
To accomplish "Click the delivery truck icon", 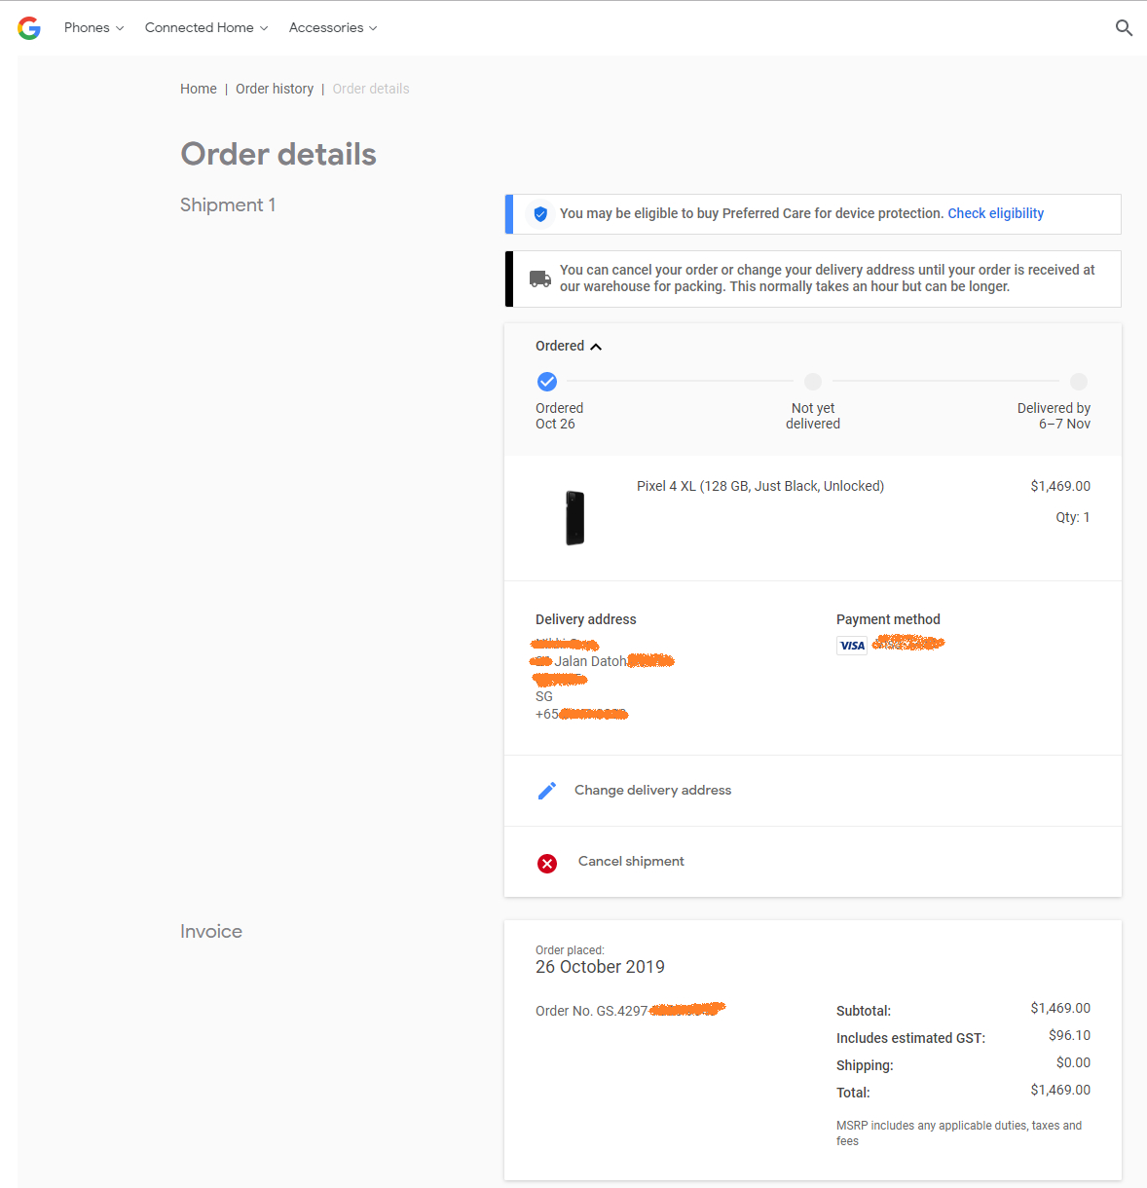I will point(539,278).
